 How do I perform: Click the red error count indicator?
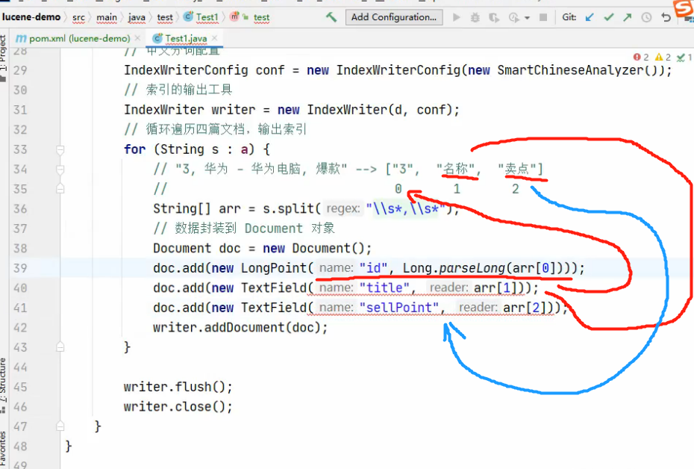coord(640,57)
